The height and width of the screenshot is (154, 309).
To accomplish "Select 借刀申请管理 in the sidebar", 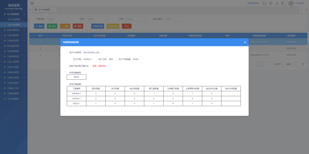I will (x=14, y=19).
